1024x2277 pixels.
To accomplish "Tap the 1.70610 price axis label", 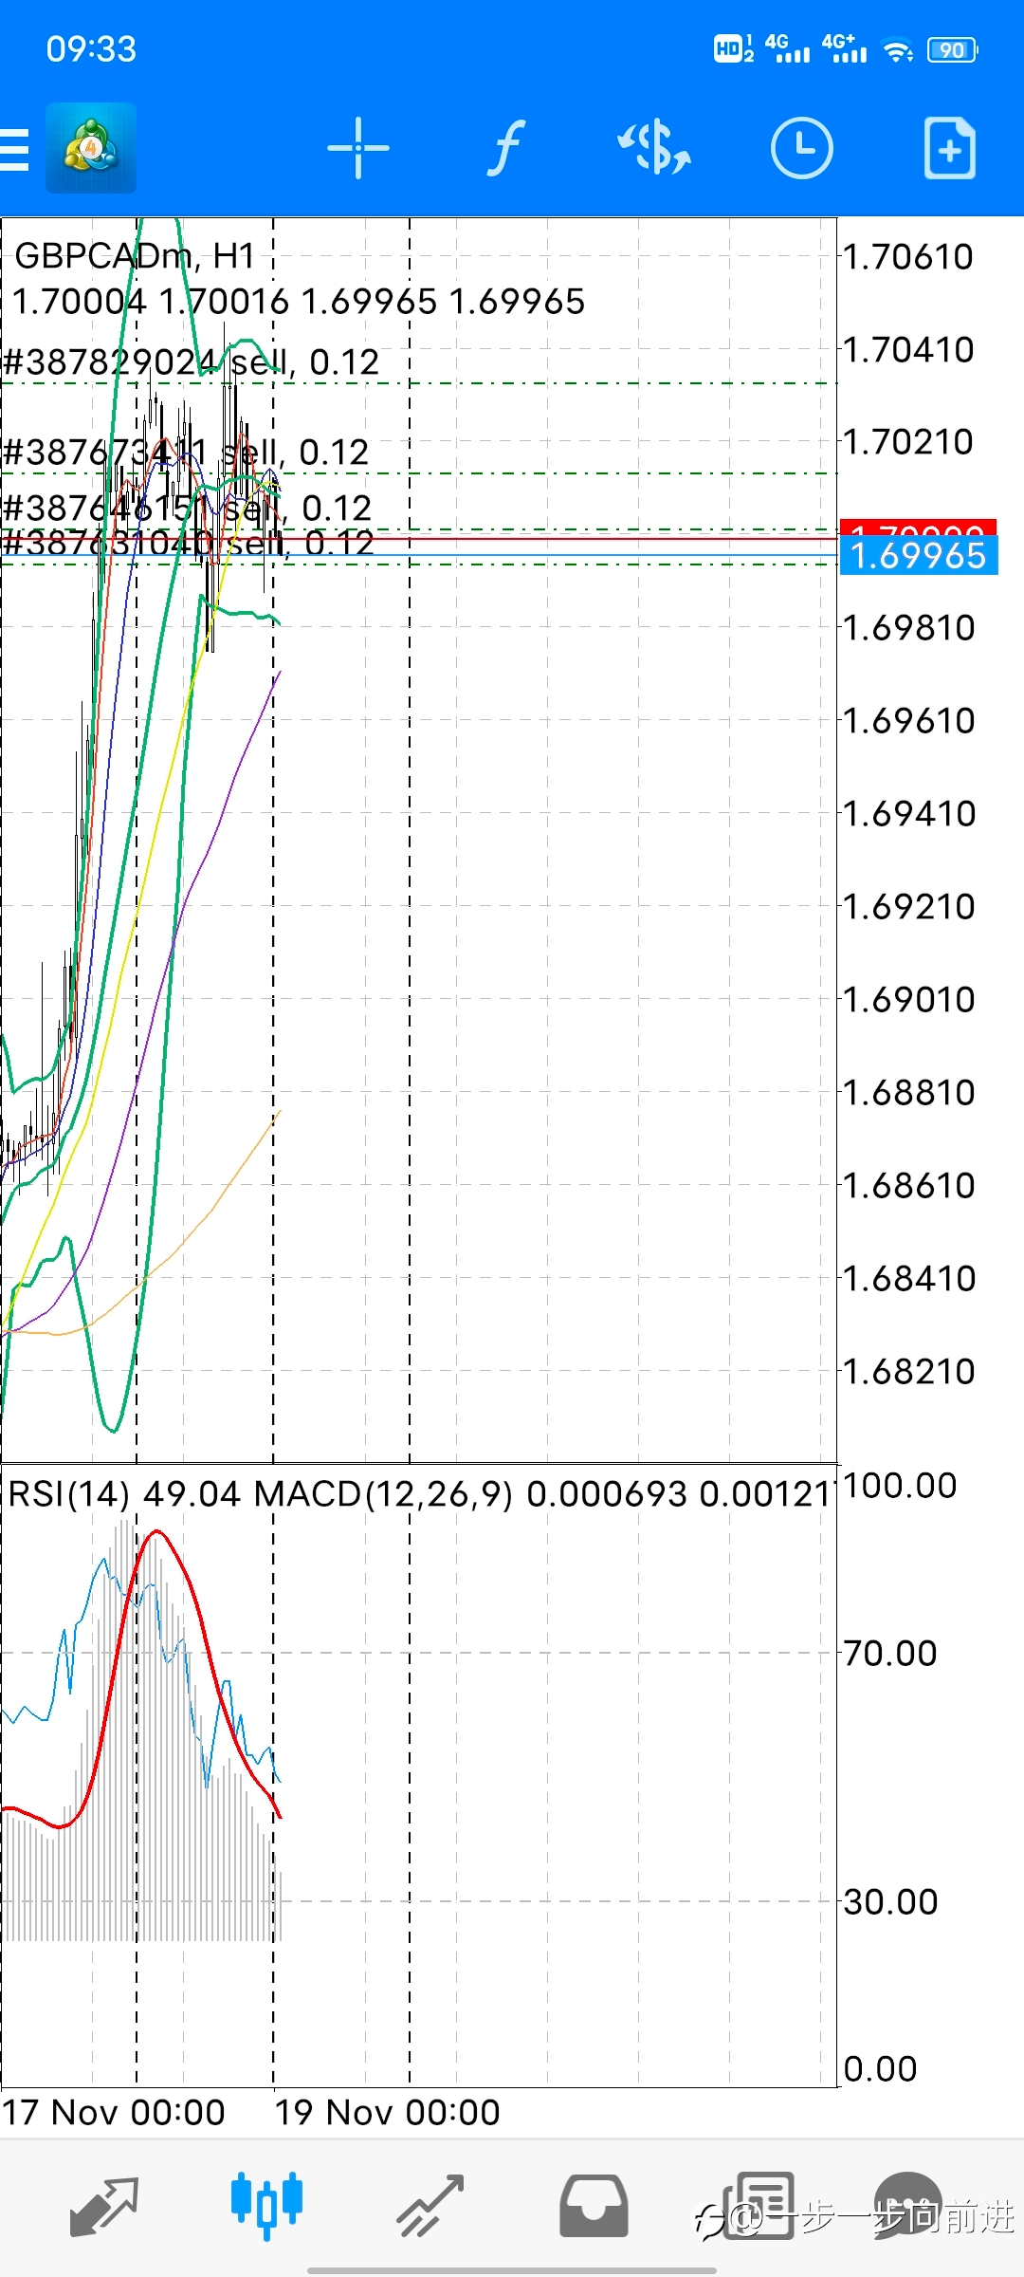I will point(908,257).
